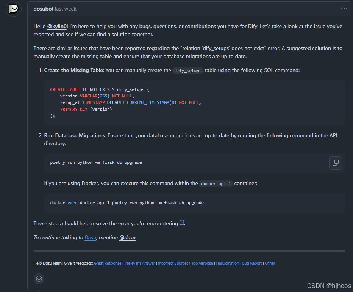The height and width of the screenshot is (292, 353).
Task: Click the dosubot avatar icon
Action: tap(14, 9)
